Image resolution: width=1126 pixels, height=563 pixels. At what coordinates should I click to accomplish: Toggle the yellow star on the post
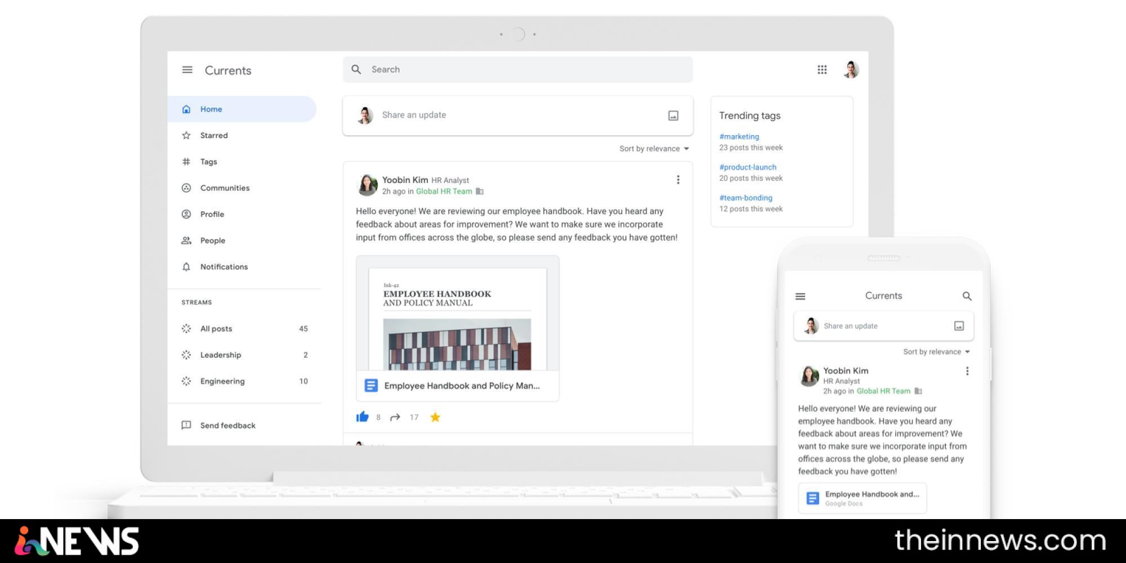click(435, 417)
